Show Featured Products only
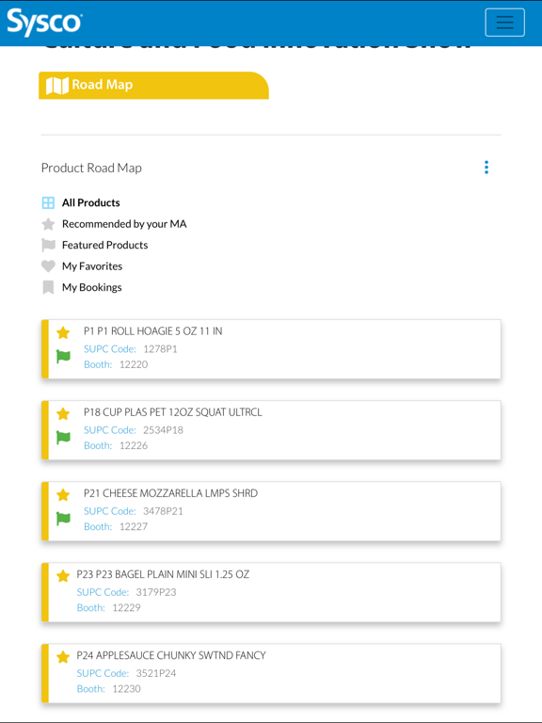The image size is (542, 723). coord(105,246)
